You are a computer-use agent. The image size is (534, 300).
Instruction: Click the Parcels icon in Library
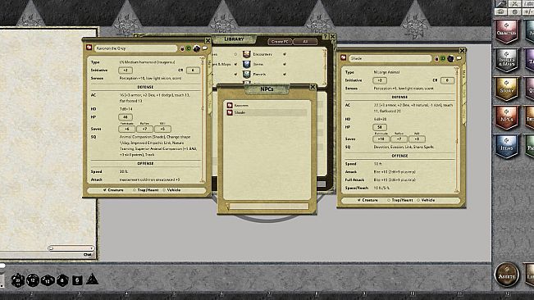[x=247, y=74]
